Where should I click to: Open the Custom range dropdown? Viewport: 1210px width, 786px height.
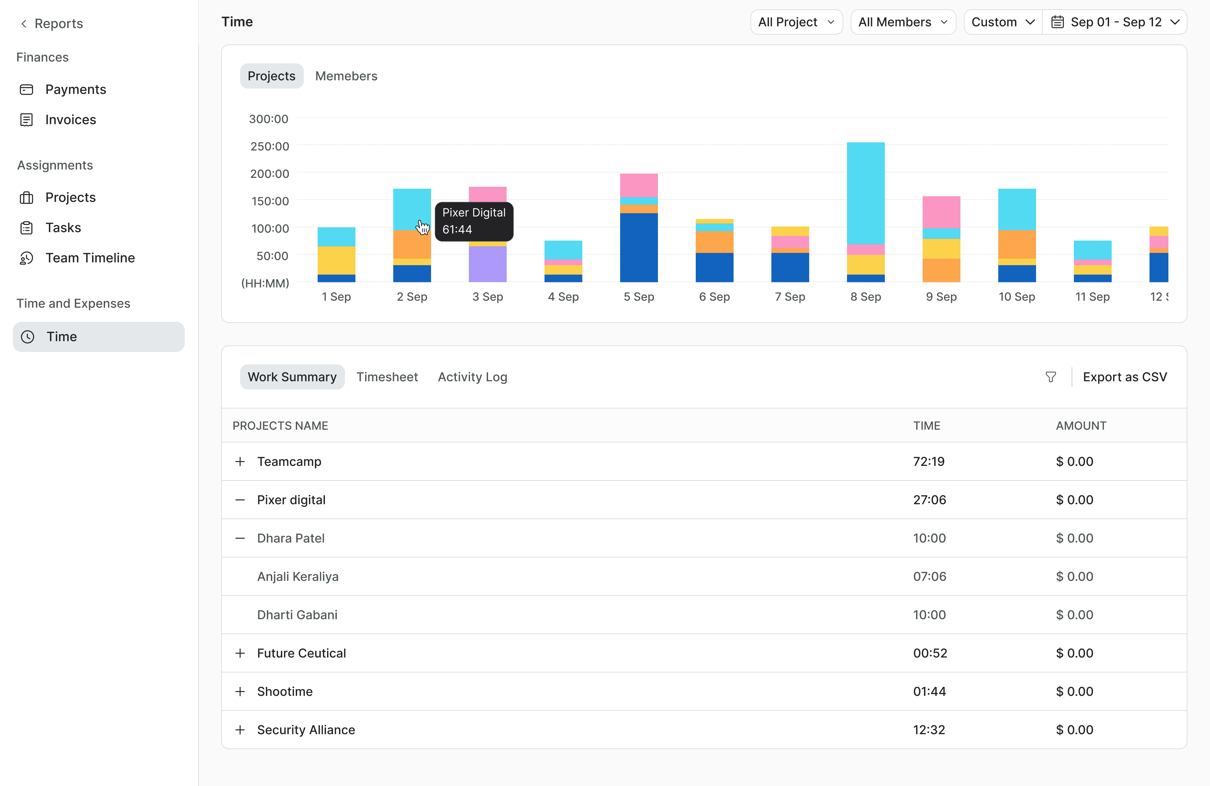1002,22
